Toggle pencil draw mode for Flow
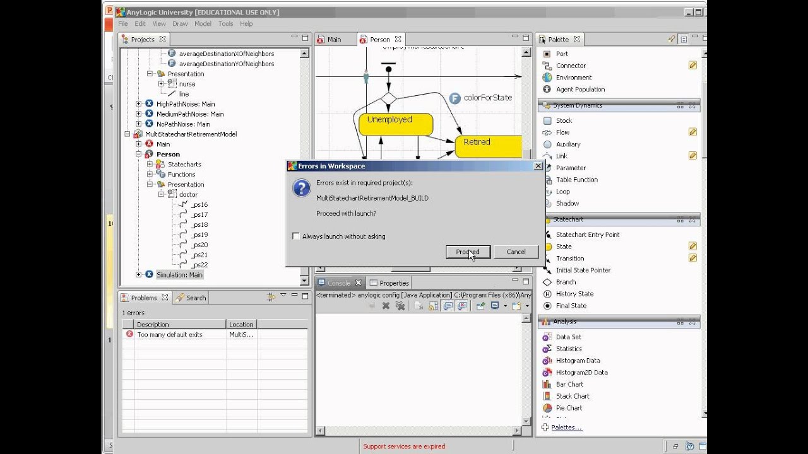The width and height of the screenshot is (808, 454). point(692,132)
